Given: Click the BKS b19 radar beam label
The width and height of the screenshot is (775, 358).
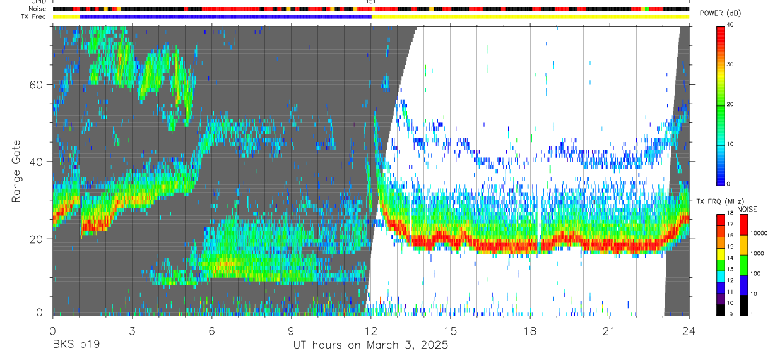Looking at the screenshot, I should pyautogui.click(x=76, y=345).
